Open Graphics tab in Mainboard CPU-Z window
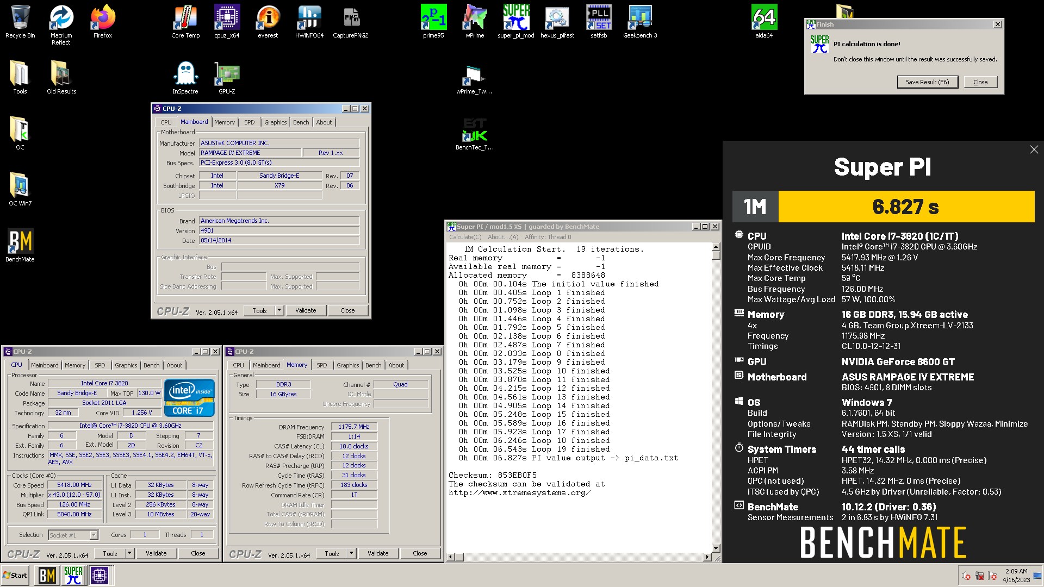This screenshot has width=1044, height=587. click(276, 122)
